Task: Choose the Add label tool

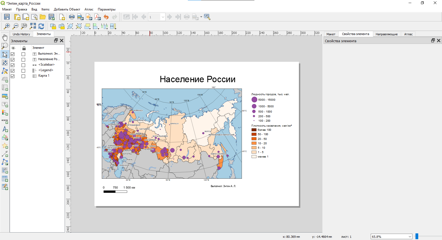Action: click(x=5, y=104)
